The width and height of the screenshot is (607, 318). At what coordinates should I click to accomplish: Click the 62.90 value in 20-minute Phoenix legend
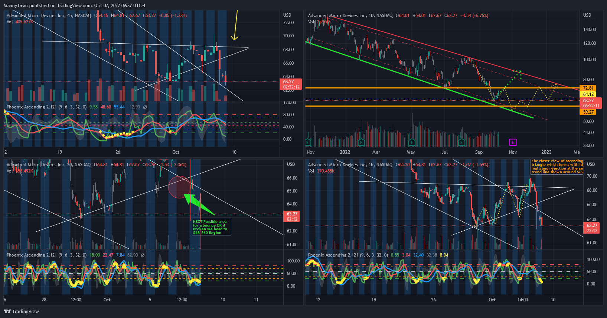pyautogui.click(x=133, y=255)
